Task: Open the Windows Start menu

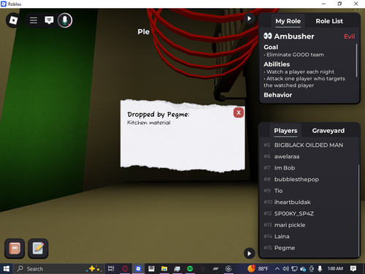Action: pos(7,269)
